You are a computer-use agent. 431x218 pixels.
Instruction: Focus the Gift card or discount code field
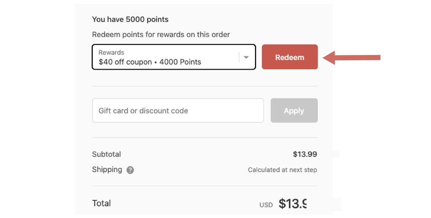(178, 111)
